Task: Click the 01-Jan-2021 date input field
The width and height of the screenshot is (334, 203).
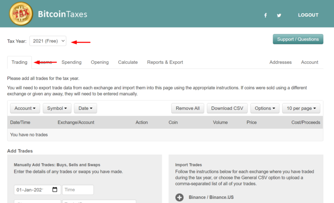Action: tap(38, 190)
